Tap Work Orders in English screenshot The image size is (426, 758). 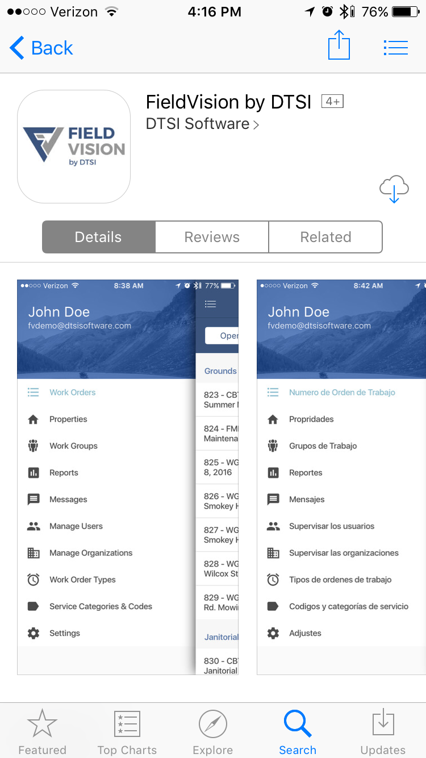(73, 393)
